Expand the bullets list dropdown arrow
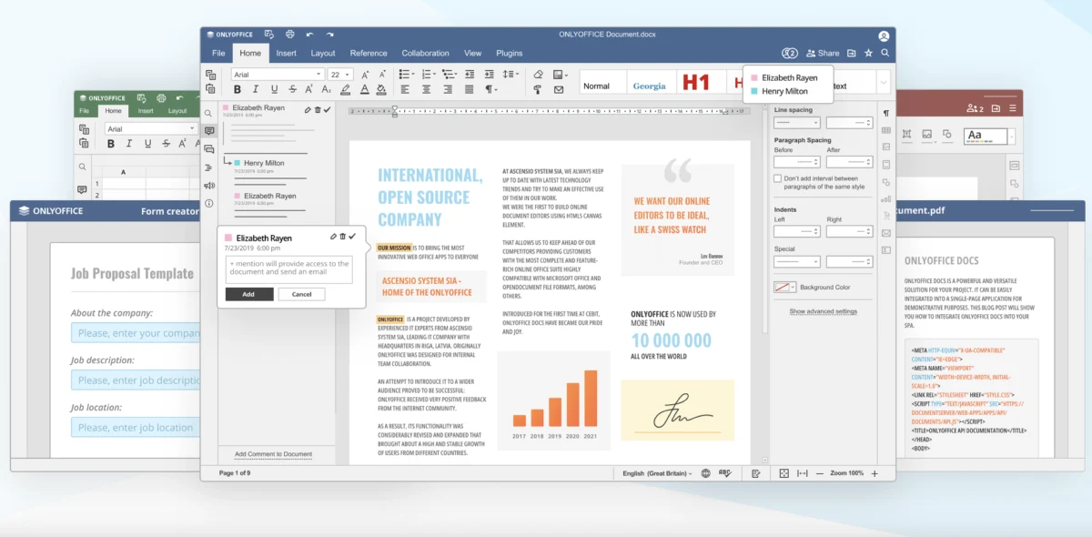This screenshot has height=537, width=1092. (413, 75)
